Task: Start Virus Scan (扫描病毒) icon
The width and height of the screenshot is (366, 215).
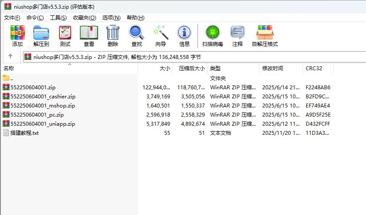Action: point(213,36)
